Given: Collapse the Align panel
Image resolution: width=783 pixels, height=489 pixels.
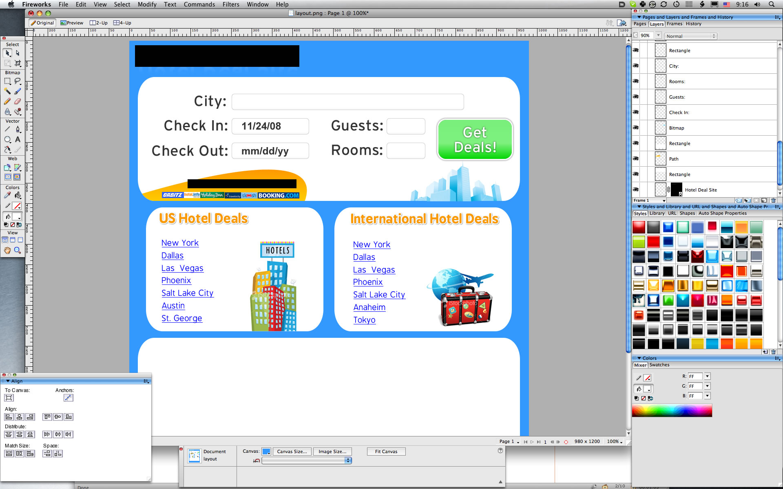Looking at the screenshot, I should [x=8, y=381].
